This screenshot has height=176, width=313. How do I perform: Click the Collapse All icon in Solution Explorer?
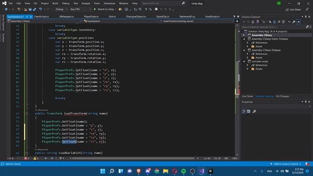coord(279,22)
